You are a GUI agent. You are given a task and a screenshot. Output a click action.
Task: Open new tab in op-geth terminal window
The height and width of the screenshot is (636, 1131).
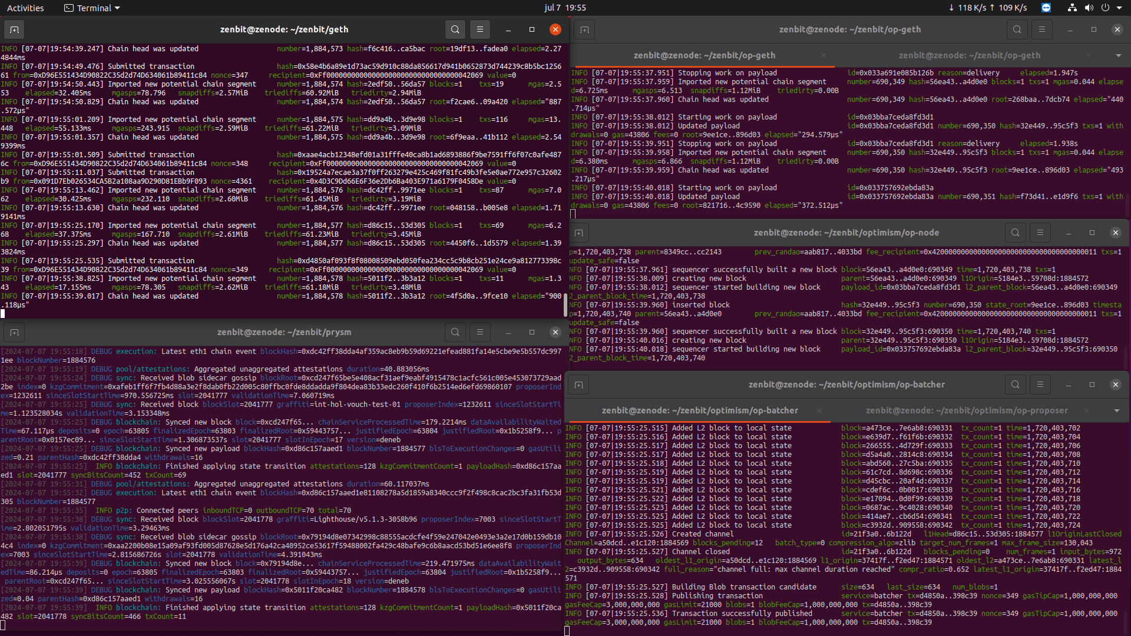tap(584, 29)
